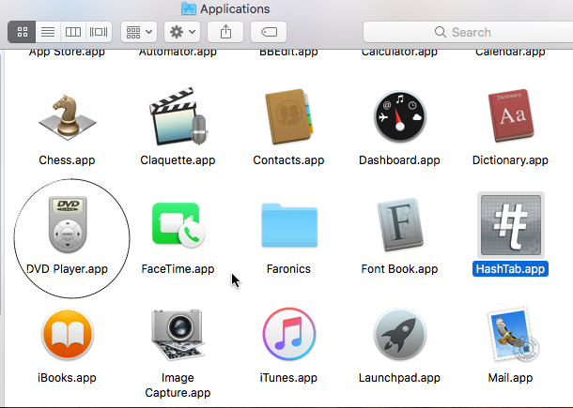Focus the Search field
The image size is (573, 408).
coord(468,32)
